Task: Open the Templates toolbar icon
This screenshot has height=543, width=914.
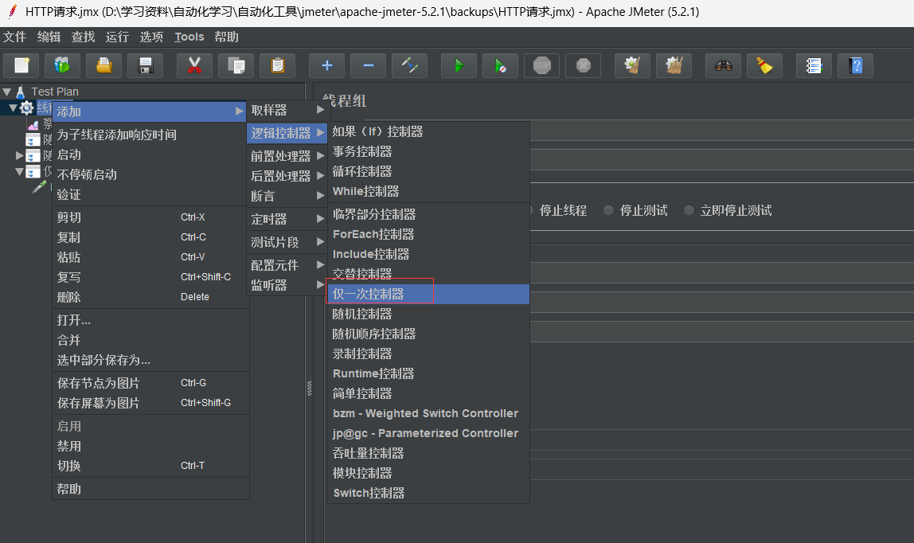Action: pyautogui.click(x=62, y=65)
